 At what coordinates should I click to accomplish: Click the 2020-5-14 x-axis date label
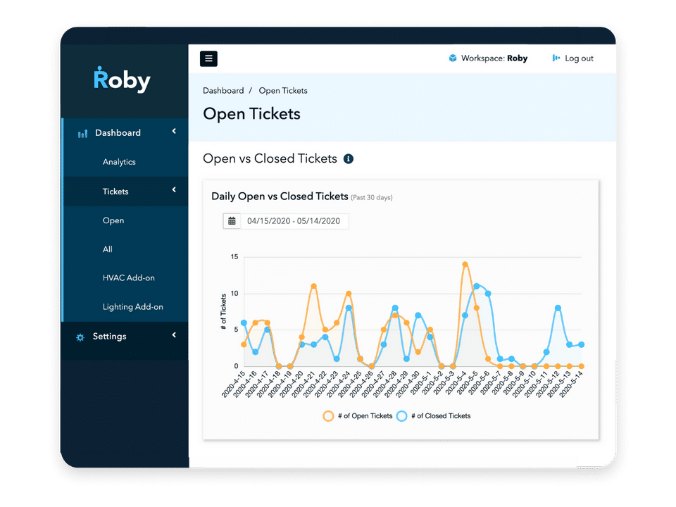click(571, 384)
